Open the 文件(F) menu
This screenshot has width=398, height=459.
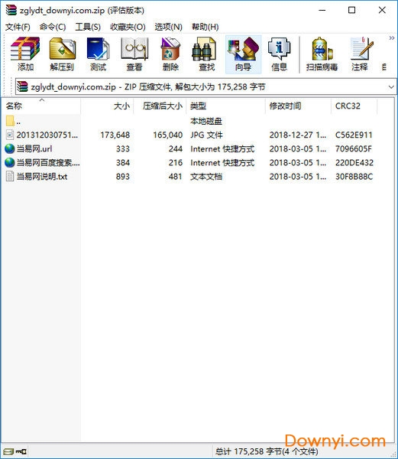point(18,27)
